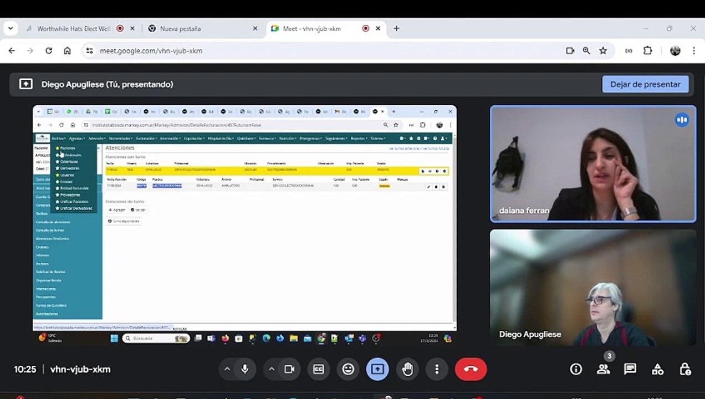Screen dimensions: 705x399
Task: Open Archivo menu in shared screen
Action: pyautogui.click(x=59, y=138)
